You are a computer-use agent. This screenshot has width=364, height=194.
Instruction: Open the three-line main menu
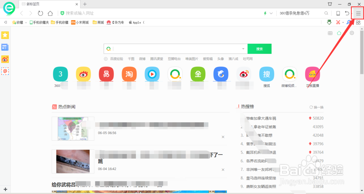pos(358,13)
